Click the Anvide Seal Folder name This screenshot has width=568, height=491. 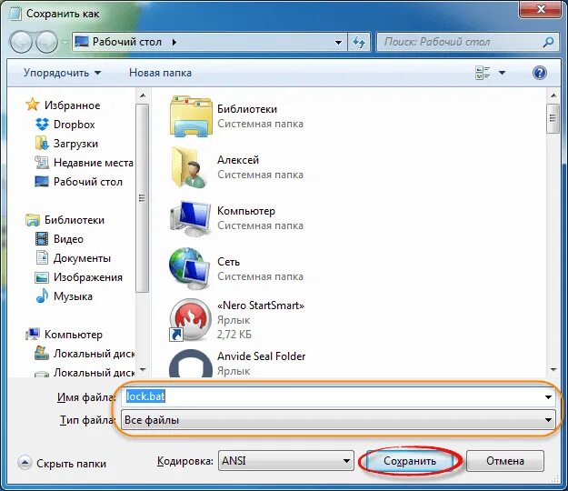pos(261,356)
